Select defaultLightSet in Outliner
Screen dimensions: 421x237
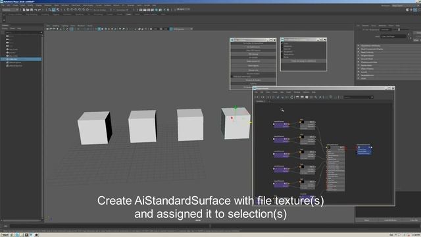click(15, 63)
